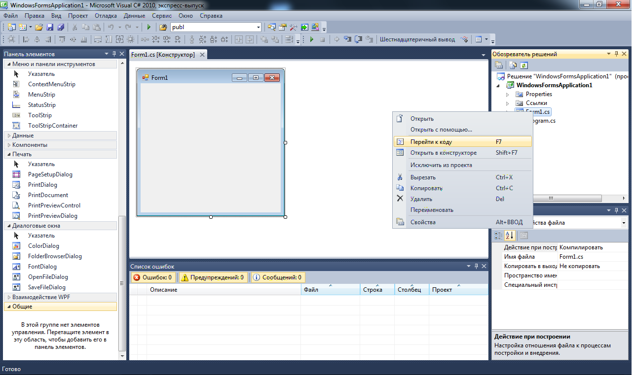This screenshot has width=632, height=375.
Task: Click the Properties icon in Solution Explorer toolbar
Action: click(x=499, y=65)
